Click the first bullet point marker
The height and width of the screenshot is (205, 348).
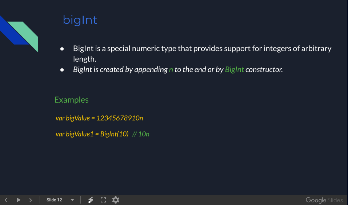(62, 49)
